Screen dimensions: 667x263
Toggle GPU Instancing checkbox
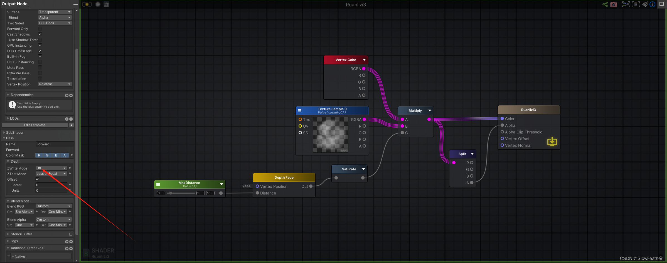coord(40,45)
